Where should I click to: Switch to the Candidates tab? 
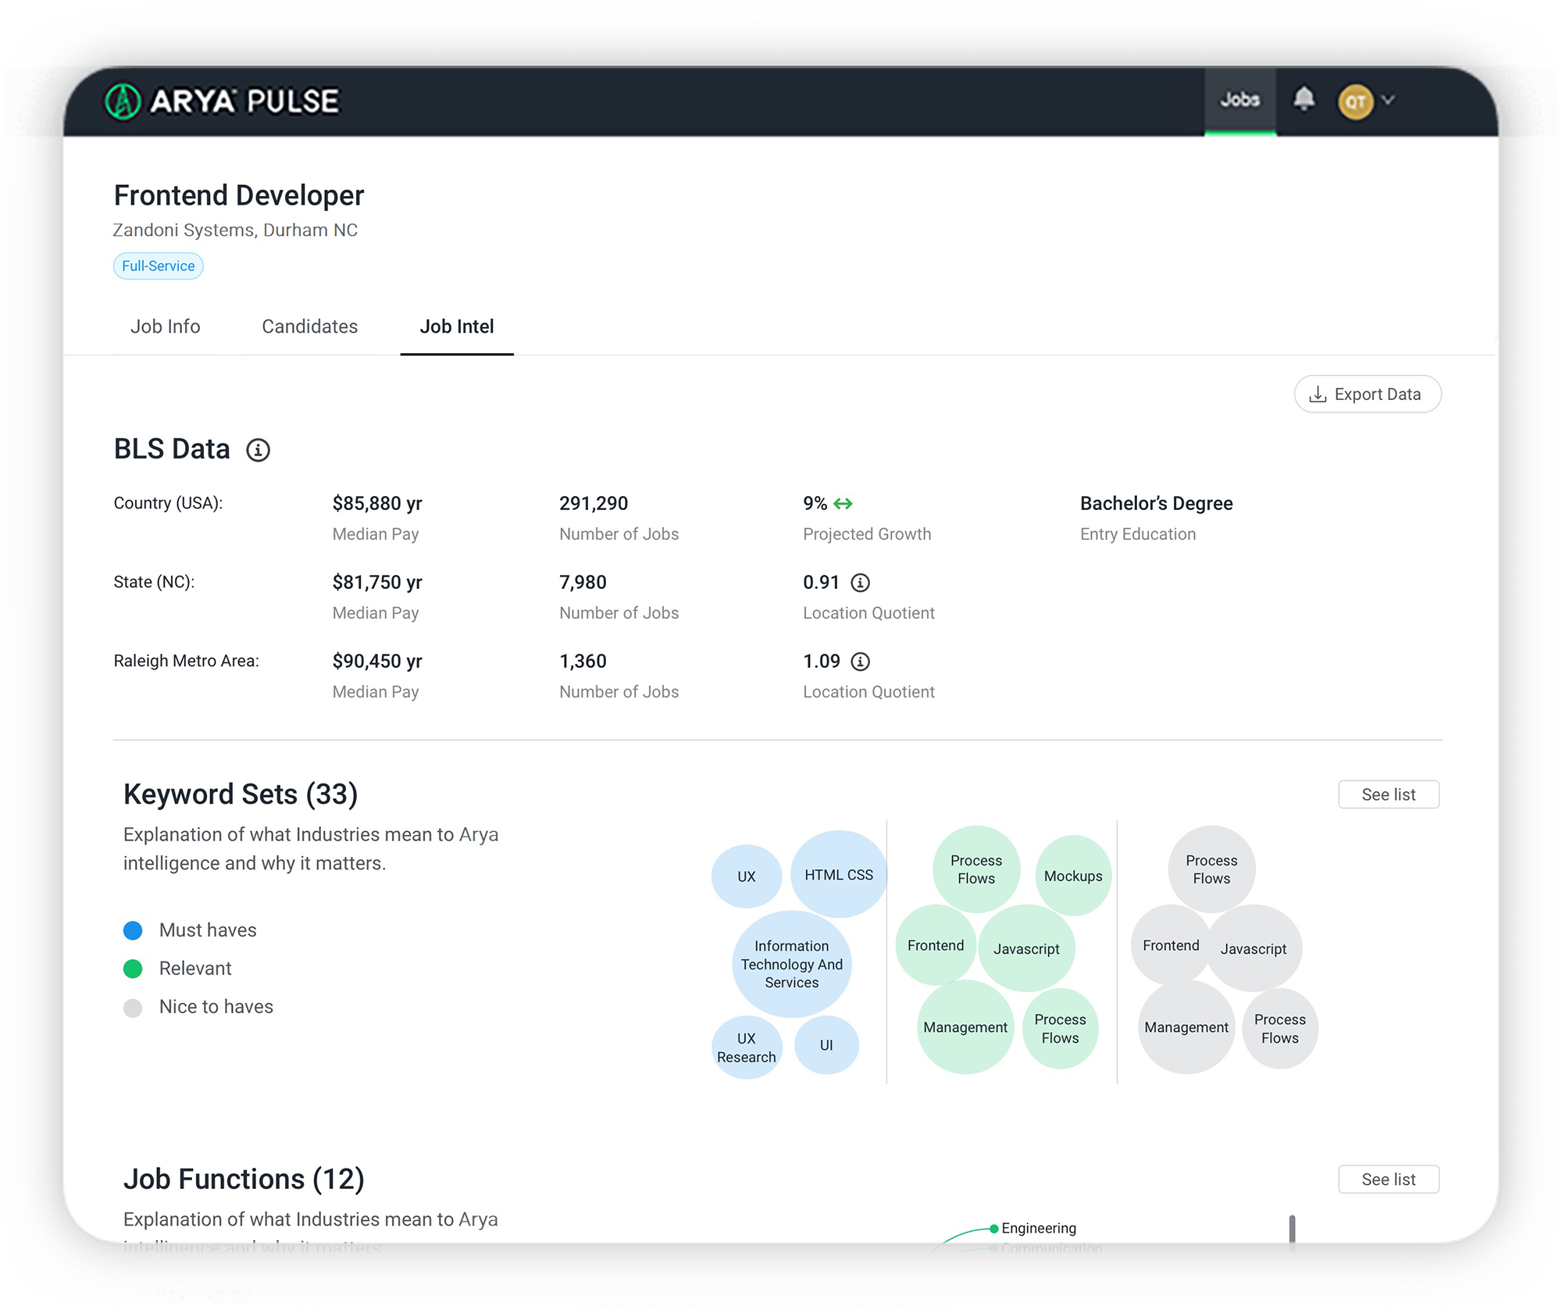(x=310, y=326)
